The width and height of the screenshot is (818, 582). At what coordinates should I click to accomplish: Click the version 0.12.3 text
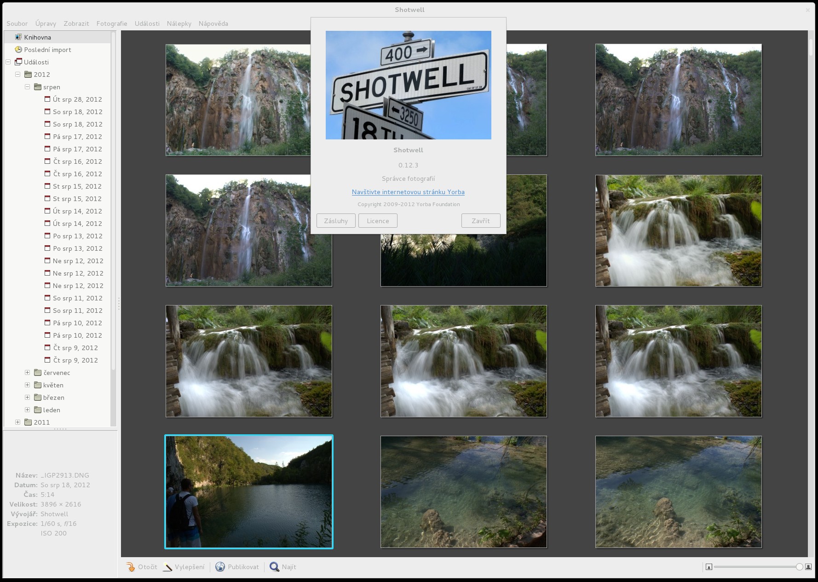click(x=408, y=165)
